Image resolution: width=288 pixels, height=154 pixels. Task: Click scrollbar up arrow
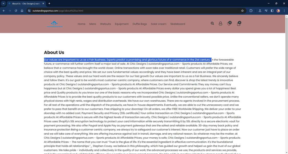pyautogui.click(x=286, y=16)
